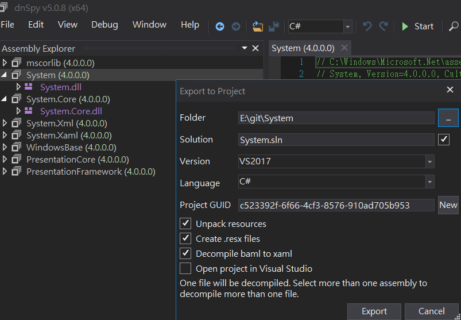Navigate backward with the blue back arrow

click(x=220, y=27)
